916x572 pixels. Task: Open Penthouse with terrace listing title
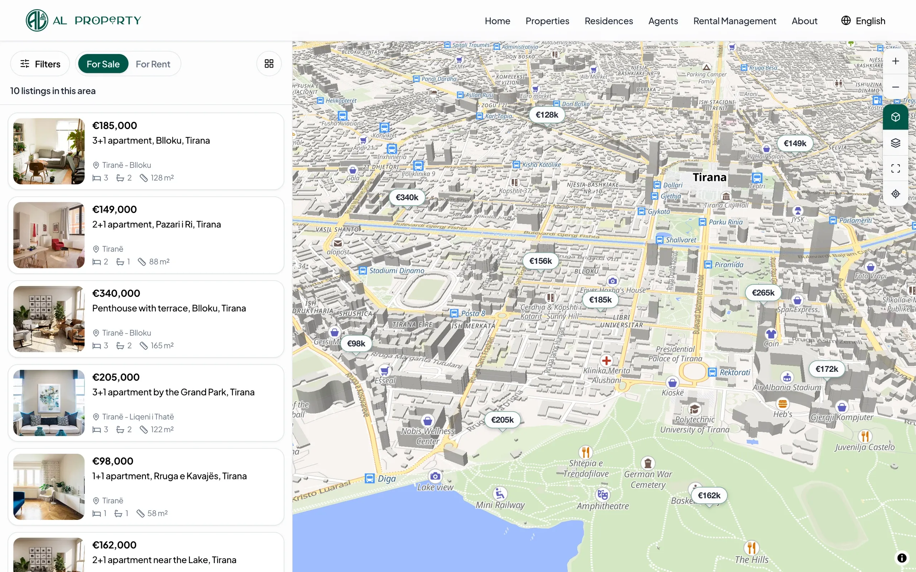click(169, 308)
